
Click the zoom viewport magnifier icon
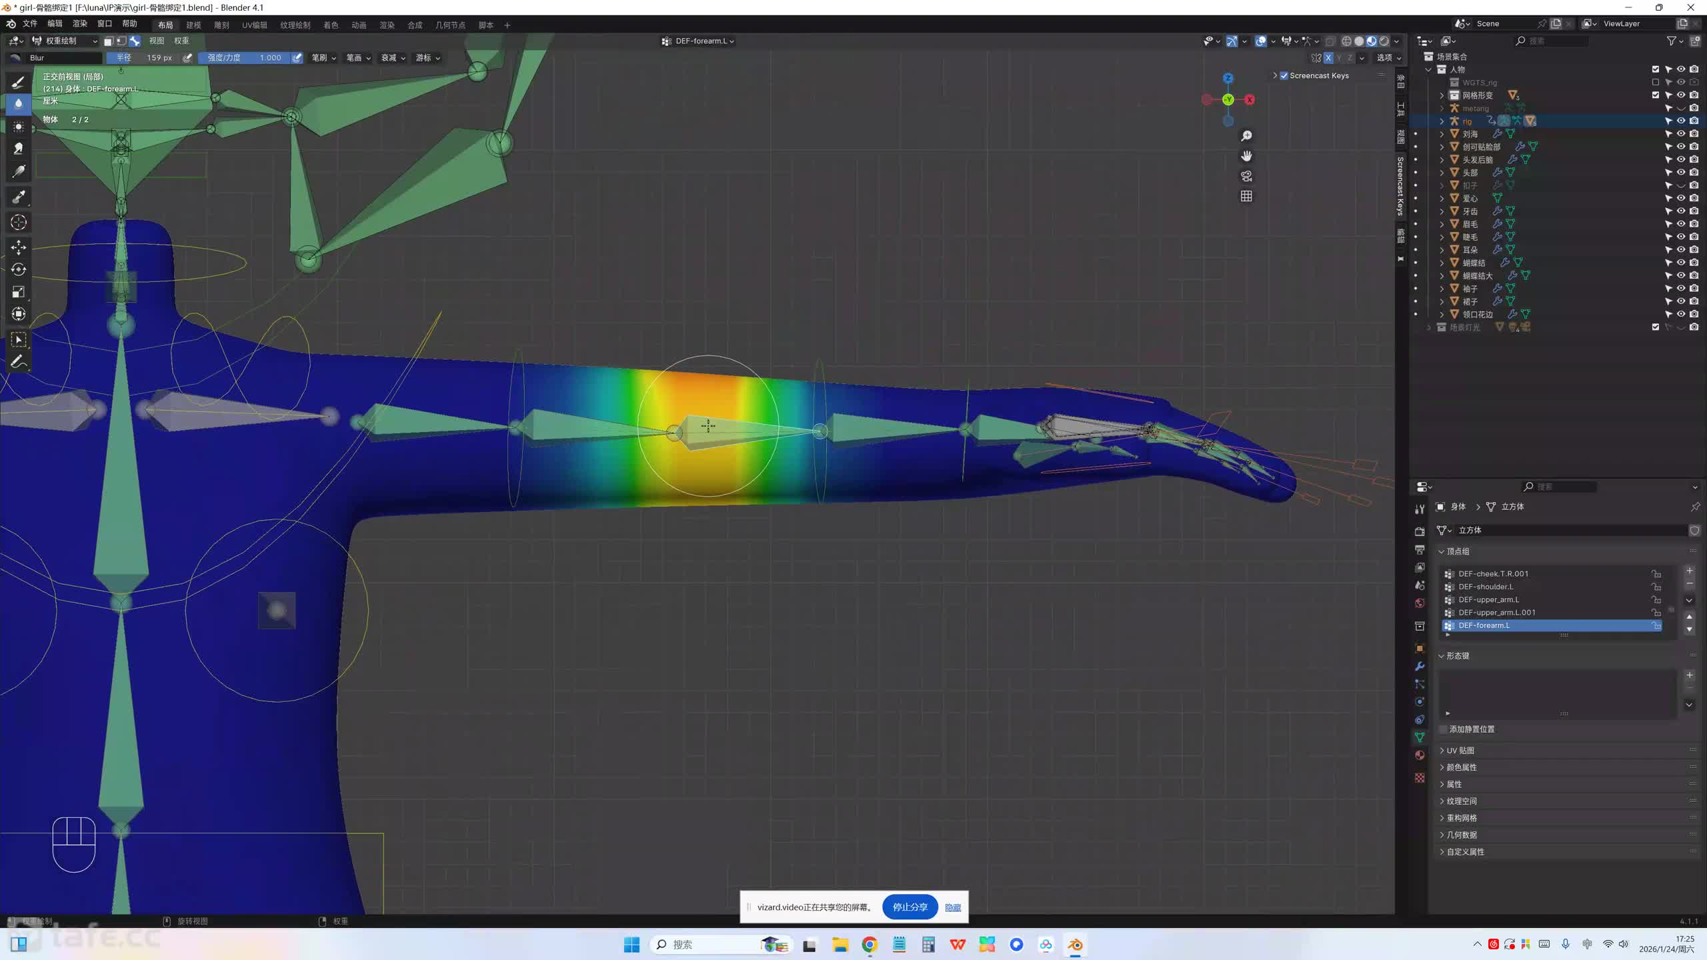pyautogui.click(x=1246, y=136)
